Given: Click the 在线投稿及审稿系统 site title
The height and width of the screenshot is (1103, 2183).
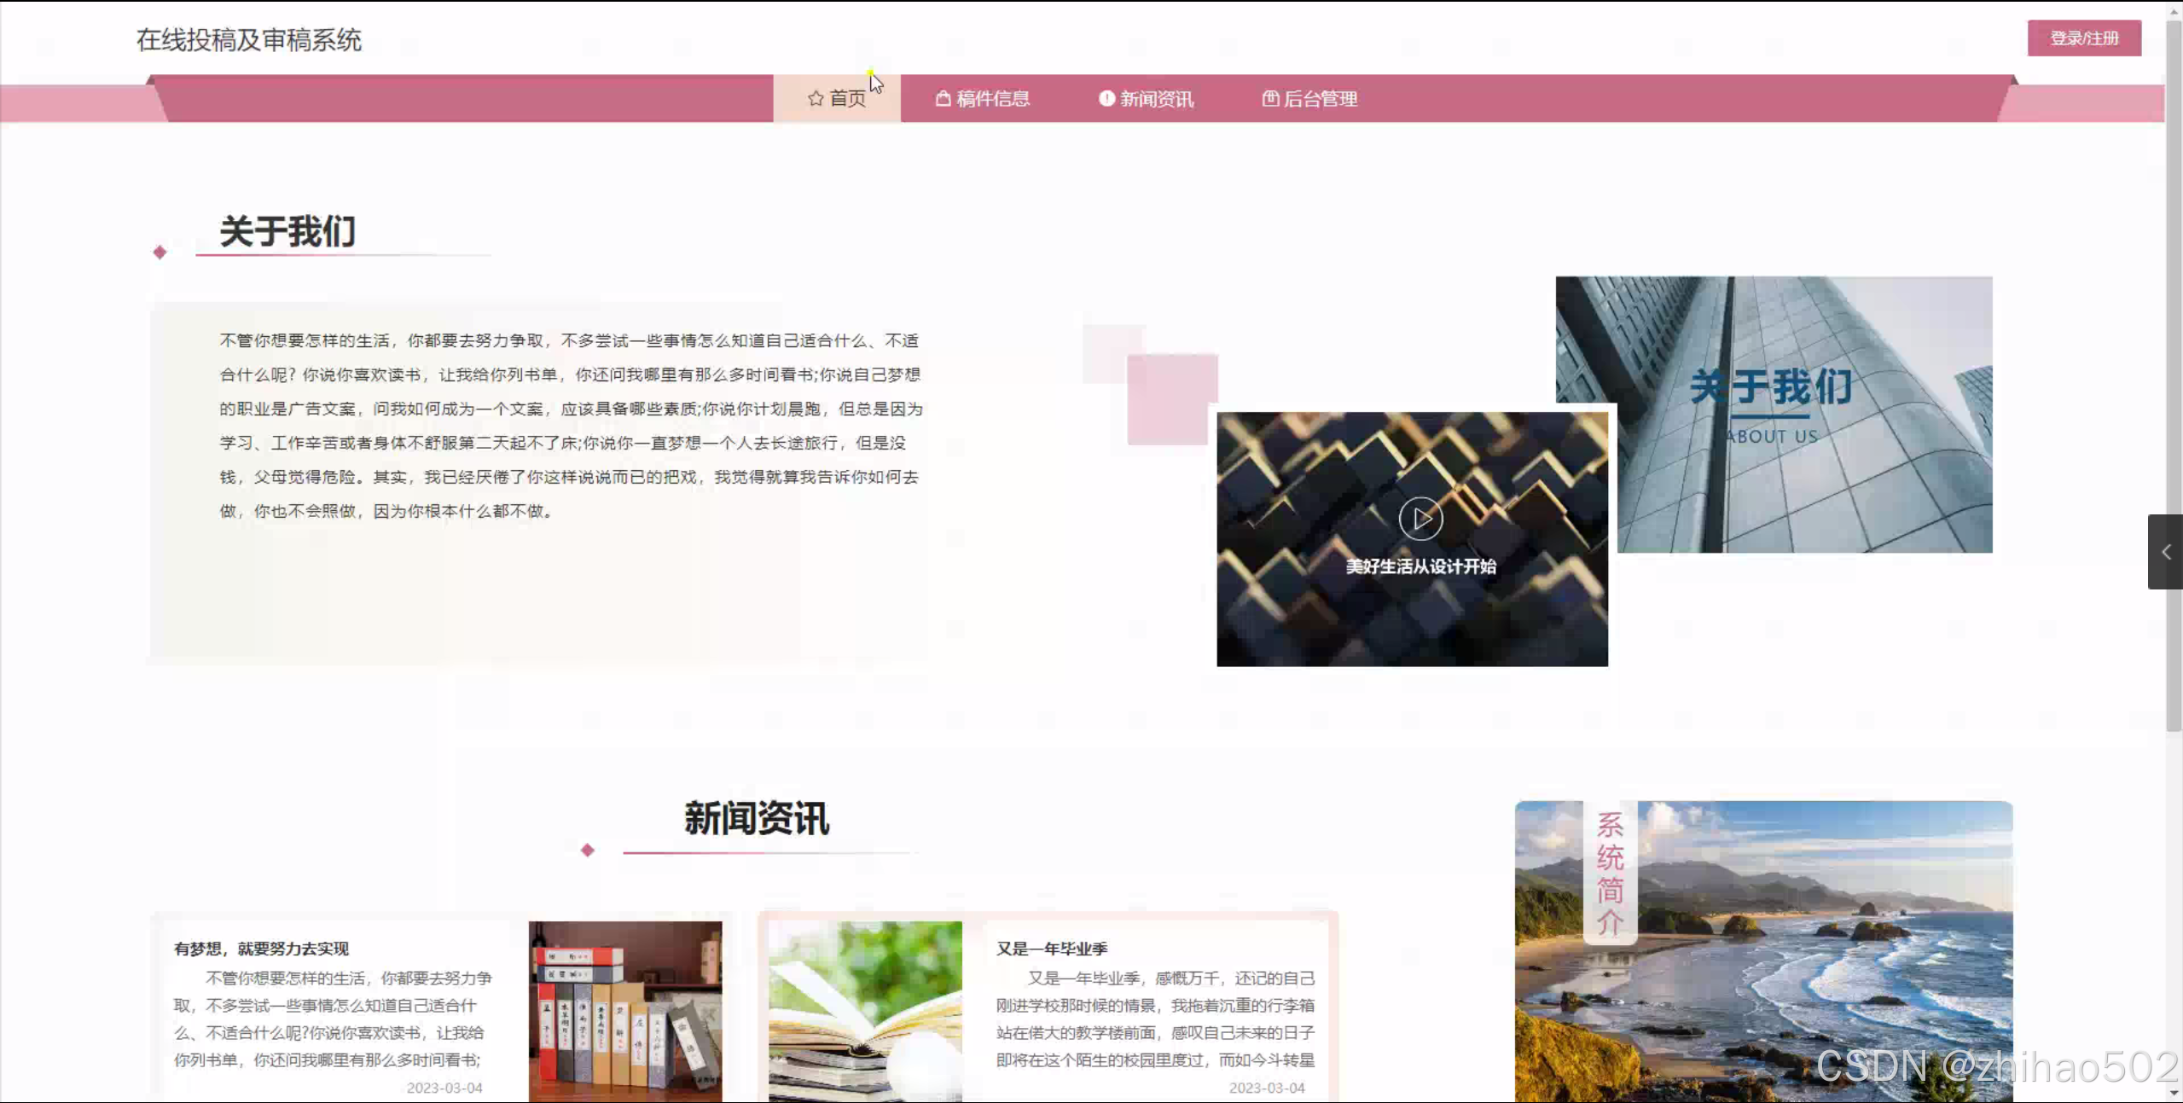Looking at the screenshot, I should (x=249, y=40).
